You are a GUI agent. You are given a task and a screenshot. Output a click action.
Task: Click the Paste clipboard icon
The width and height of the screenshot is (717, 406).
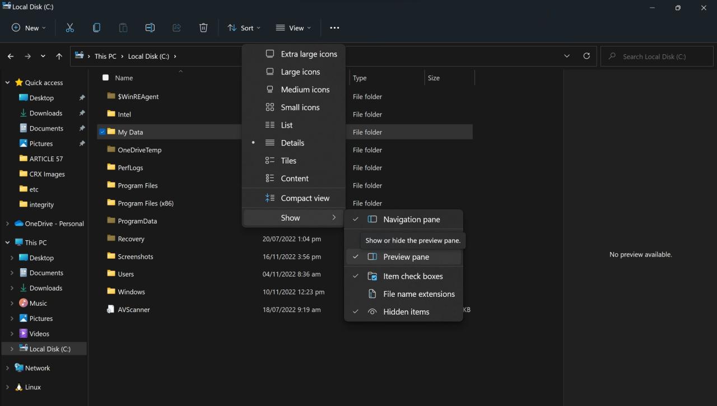click(x=123, y=27)
